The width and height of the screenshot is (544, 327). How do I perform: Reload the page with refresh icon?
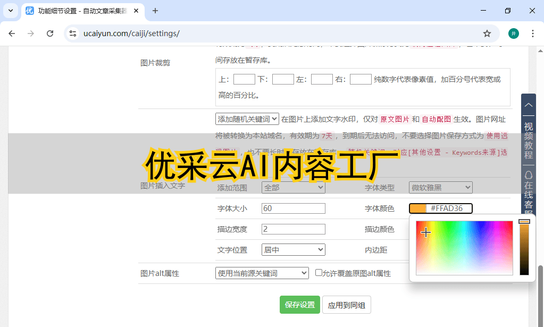50,33
